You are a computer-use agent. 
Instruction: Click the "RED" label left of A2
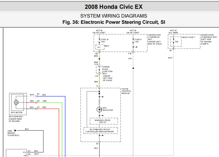32,101
